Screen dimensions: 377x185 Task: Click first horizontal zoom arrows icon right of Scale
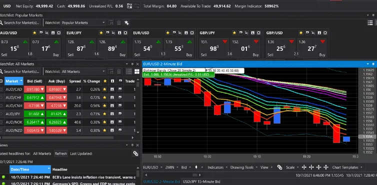[x=304, y=167]
